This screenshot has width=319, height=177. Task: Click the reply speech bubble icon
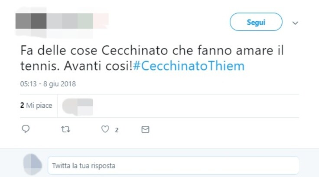(26, 129)
